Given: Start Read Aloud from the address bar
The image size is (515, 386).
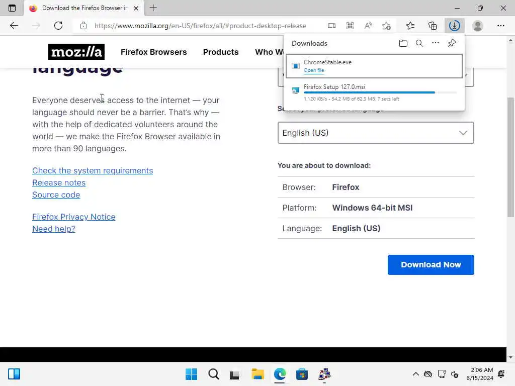Looking at the screenshot, I should pos(368,26).
